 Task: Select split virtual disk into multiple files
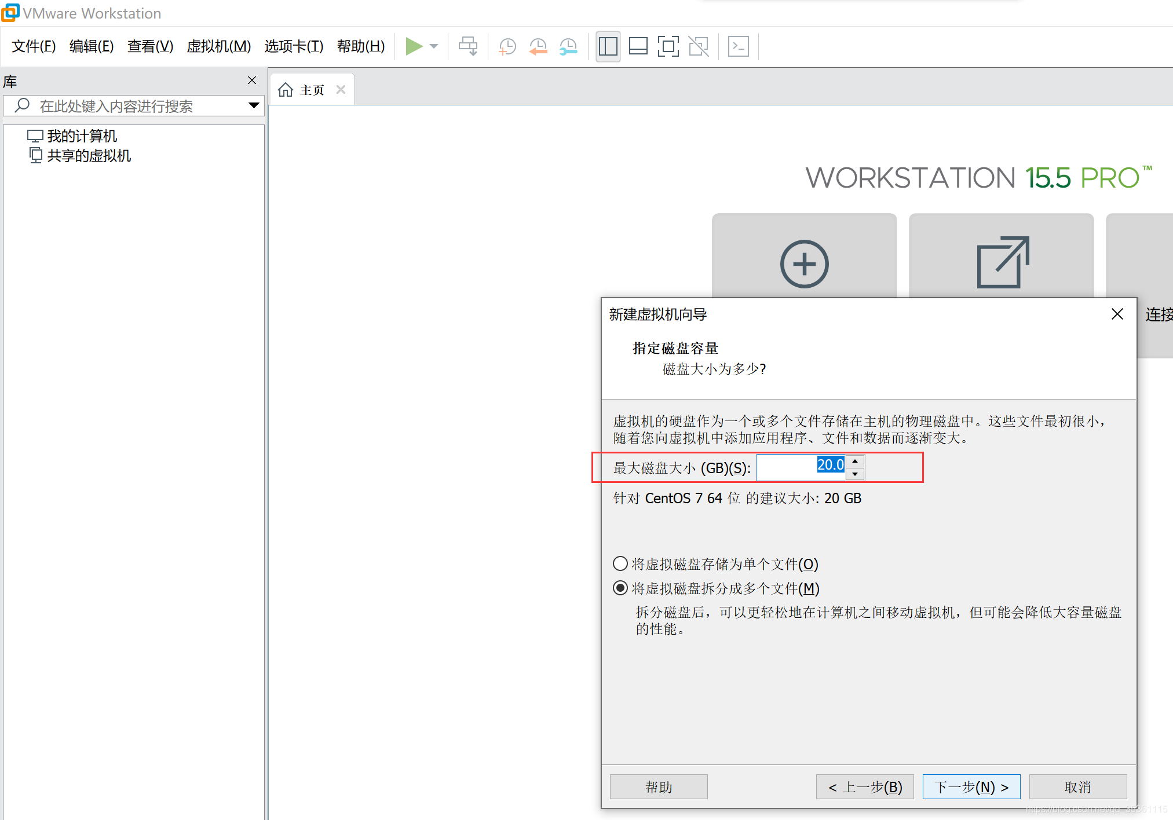(620, 588)
